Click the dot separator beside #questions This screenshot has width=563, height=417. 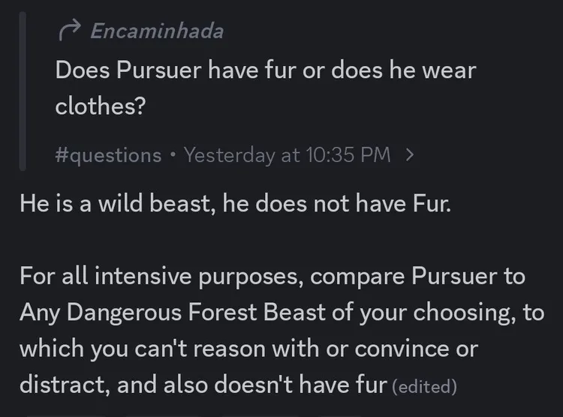pyautogui.click(x=173, y=155)
